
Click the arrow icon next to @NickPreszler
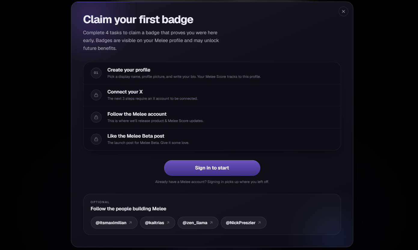(x=259, y=223)
